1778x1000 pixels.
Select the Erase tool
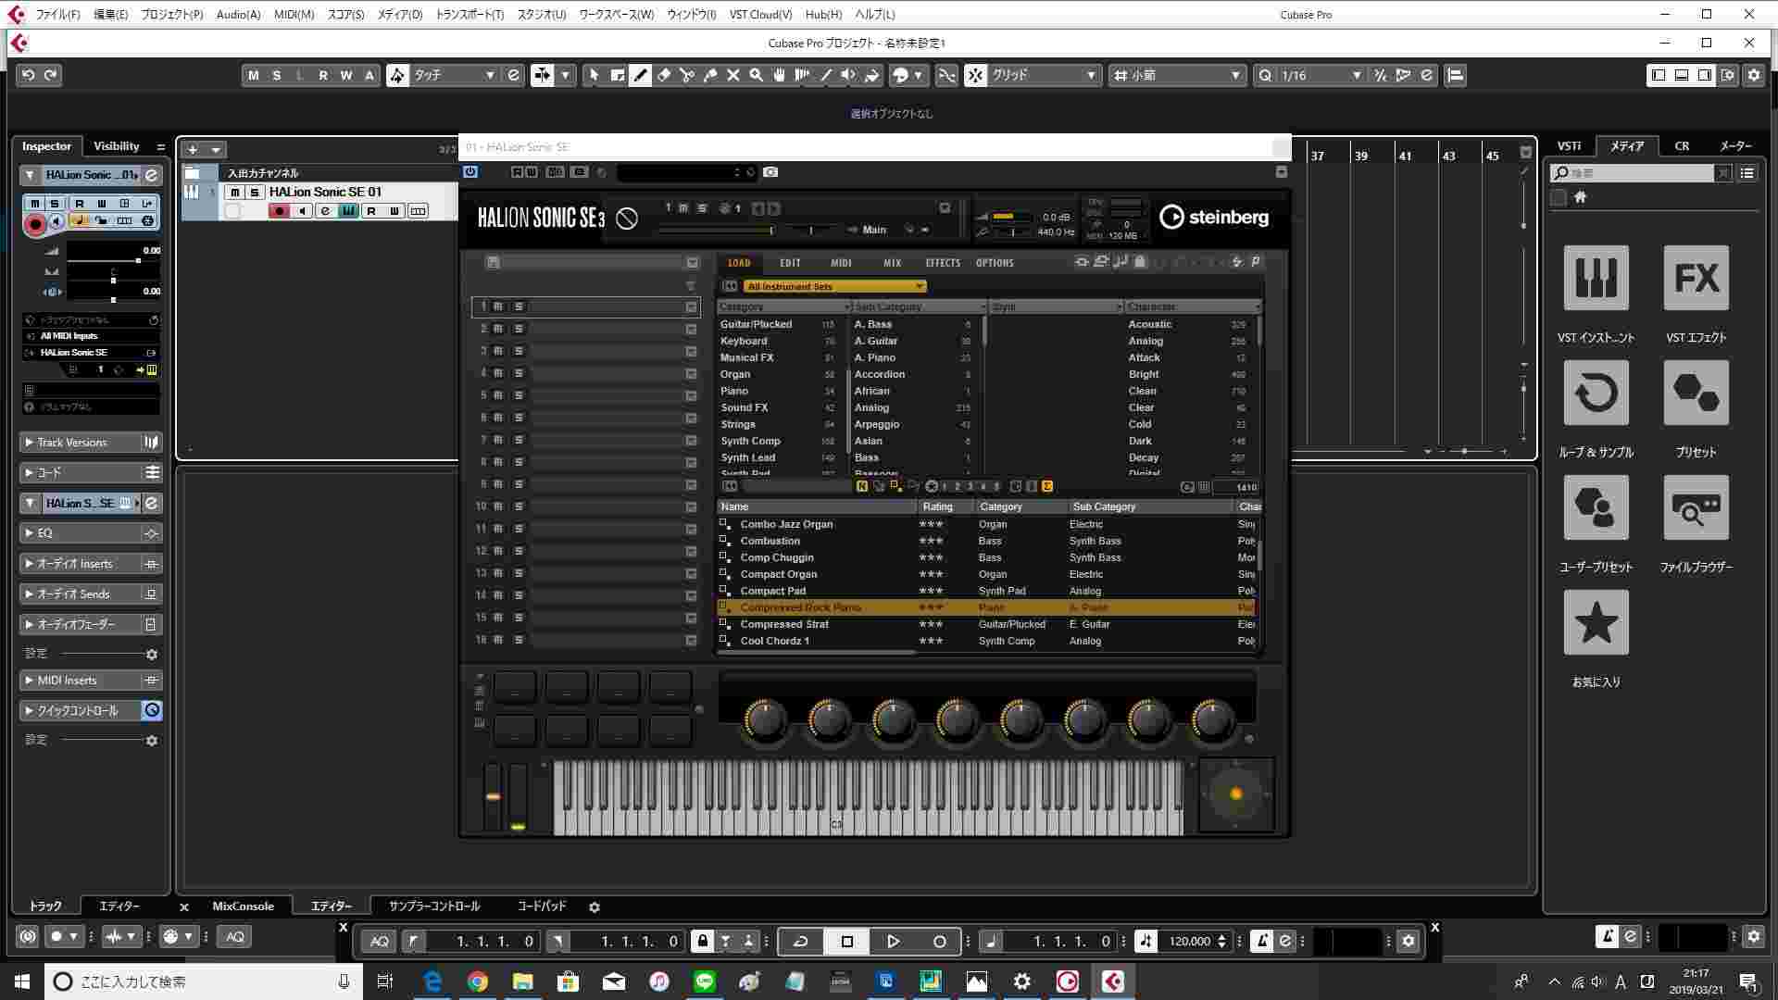pyautogui.click(x=663, y=75)
